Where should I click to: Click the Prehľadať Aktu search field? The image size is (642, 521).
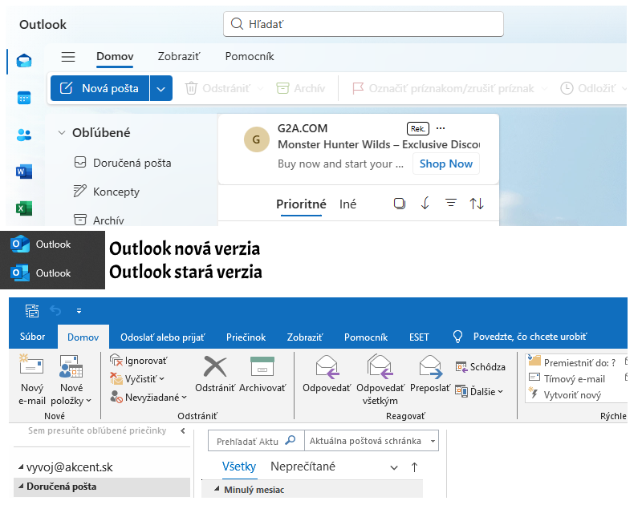click(256, 441)
